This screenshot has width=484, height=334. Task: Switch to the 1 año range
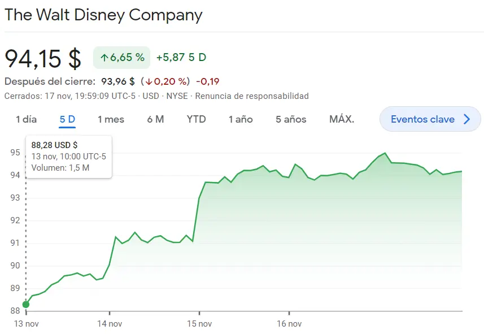(x=239, y=119)
